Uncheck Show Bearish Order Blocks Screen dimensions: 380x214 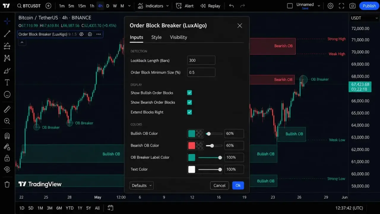[189, 102]
